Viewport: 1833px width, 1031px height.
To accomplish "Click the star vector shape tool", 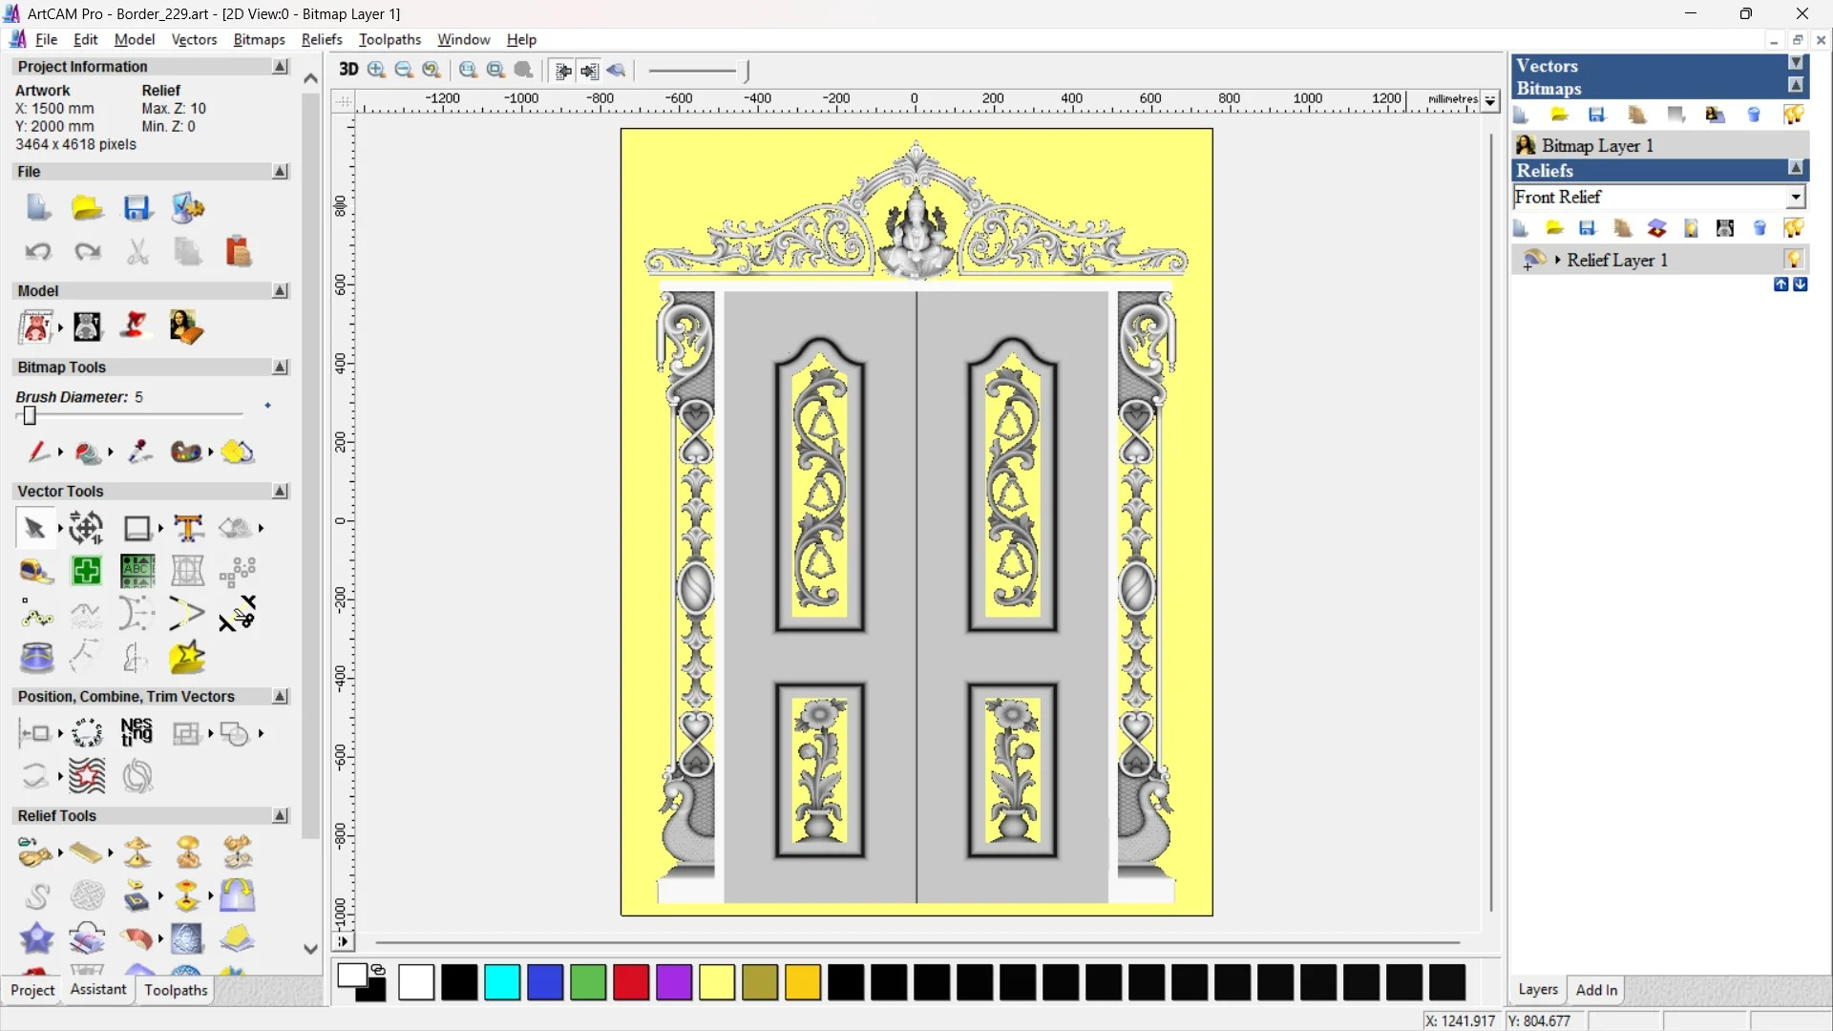I will click(187, 658).
